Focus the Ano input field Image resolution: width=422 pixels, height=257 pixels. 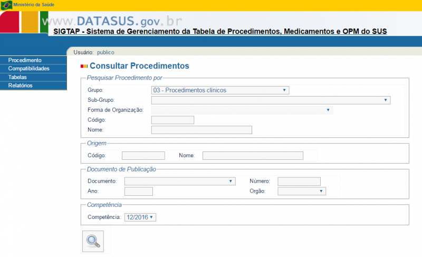click(139, 192)
